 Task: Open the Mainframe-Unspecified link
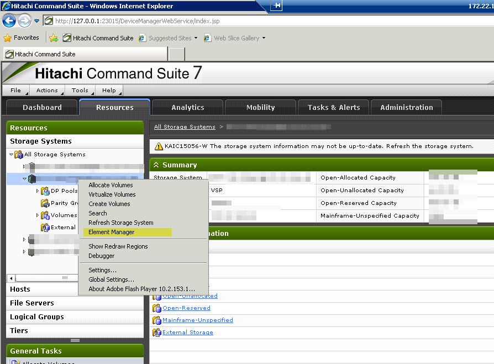pos(197,320)
